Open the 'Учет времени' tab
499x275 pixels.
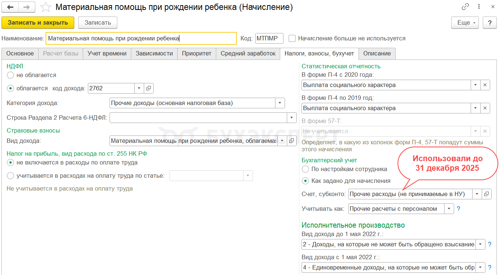[107, 54]
